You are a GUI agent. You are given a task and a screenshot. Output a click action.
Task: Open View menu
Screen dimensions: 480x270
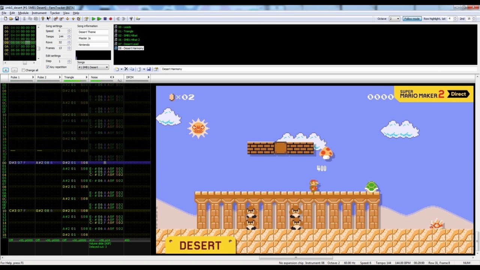[x=66, y=13]
